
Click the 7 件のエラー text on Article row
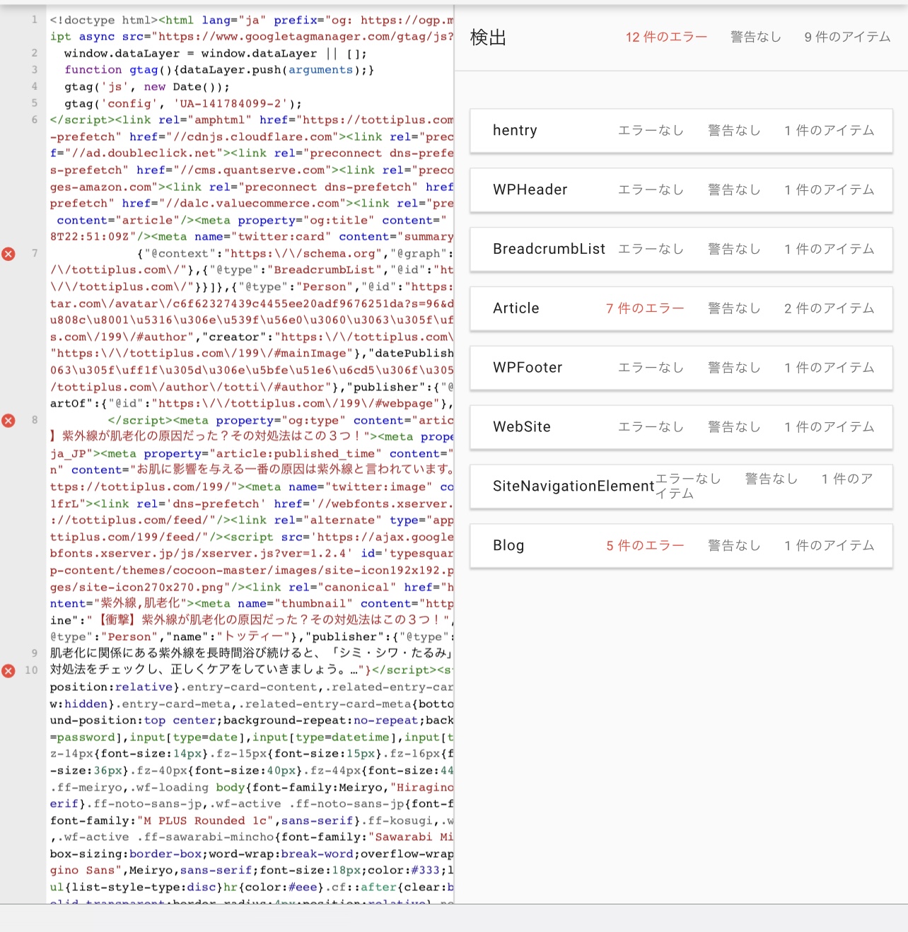coord(645,308)
